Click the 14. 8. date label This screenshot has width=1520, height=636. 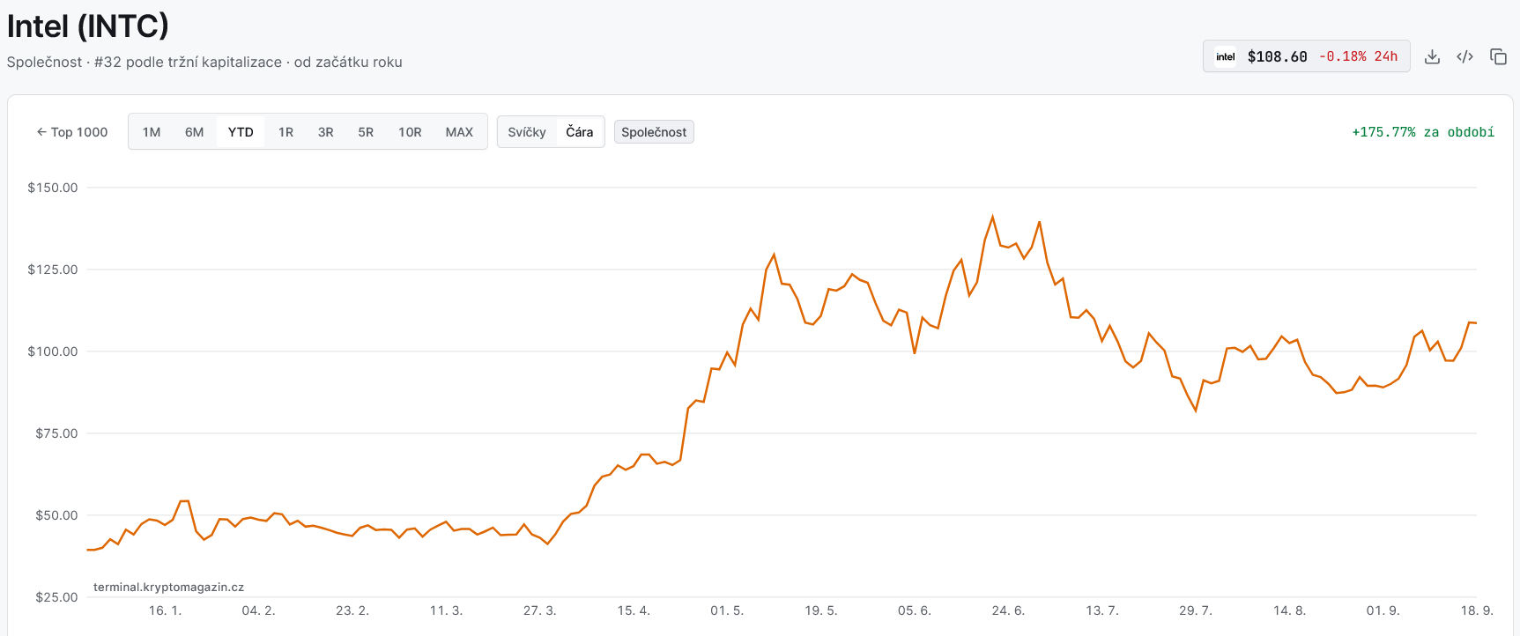pos(1289,610)
